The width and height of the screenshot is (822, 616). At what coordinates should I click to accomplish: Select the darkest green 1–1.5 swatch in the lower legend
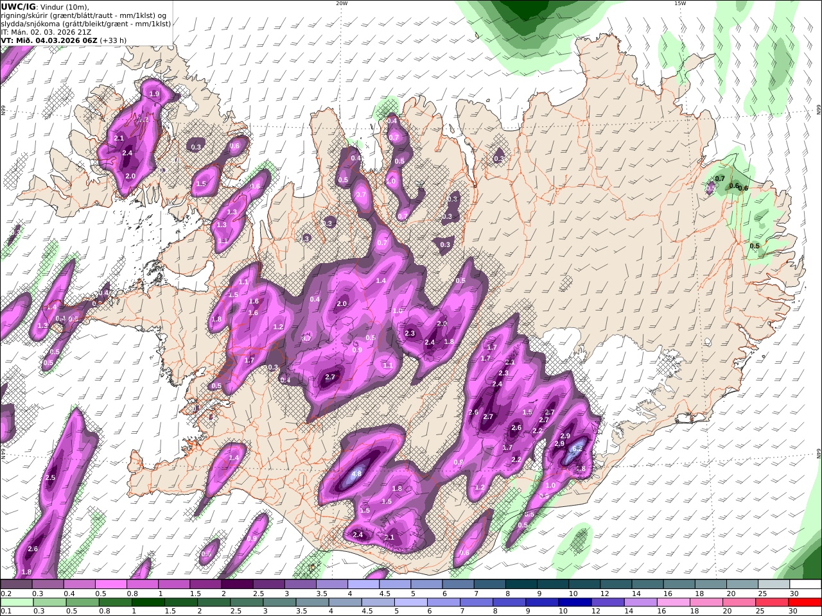(148, 603)
